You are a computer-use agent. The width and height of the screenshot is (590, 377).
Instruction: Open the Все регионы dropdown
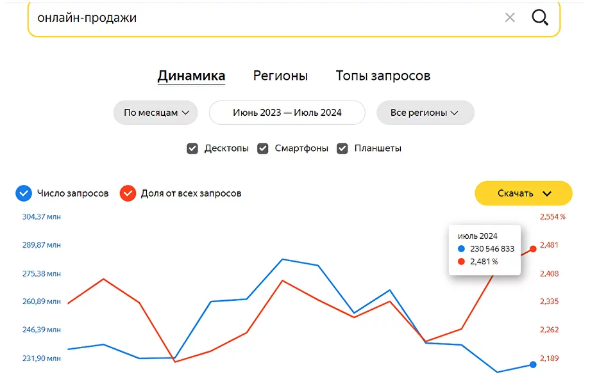tap(425, 113)
